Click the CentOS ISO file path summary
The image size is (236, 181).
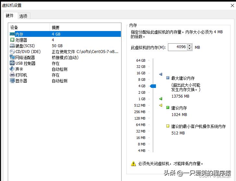(x=85, y=52)
